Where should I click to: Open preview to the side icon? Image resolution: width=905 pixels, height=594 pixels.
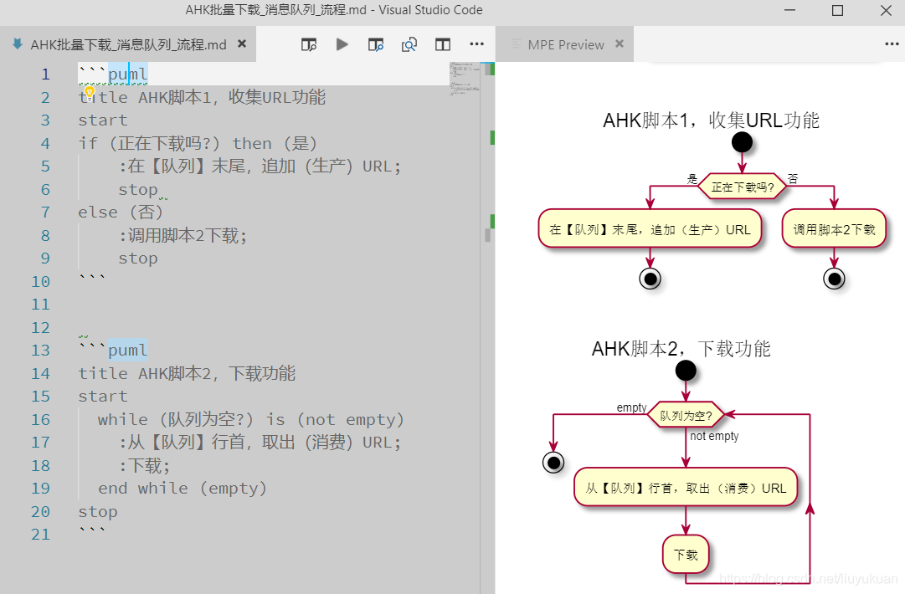(x=309, y=44)
